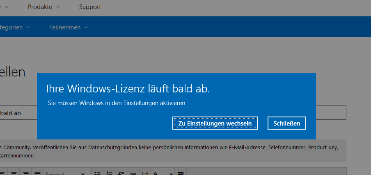Click the privacy notice mentioning 'Product Key'
The image size is (371, 175).
[x=173, y=151]
